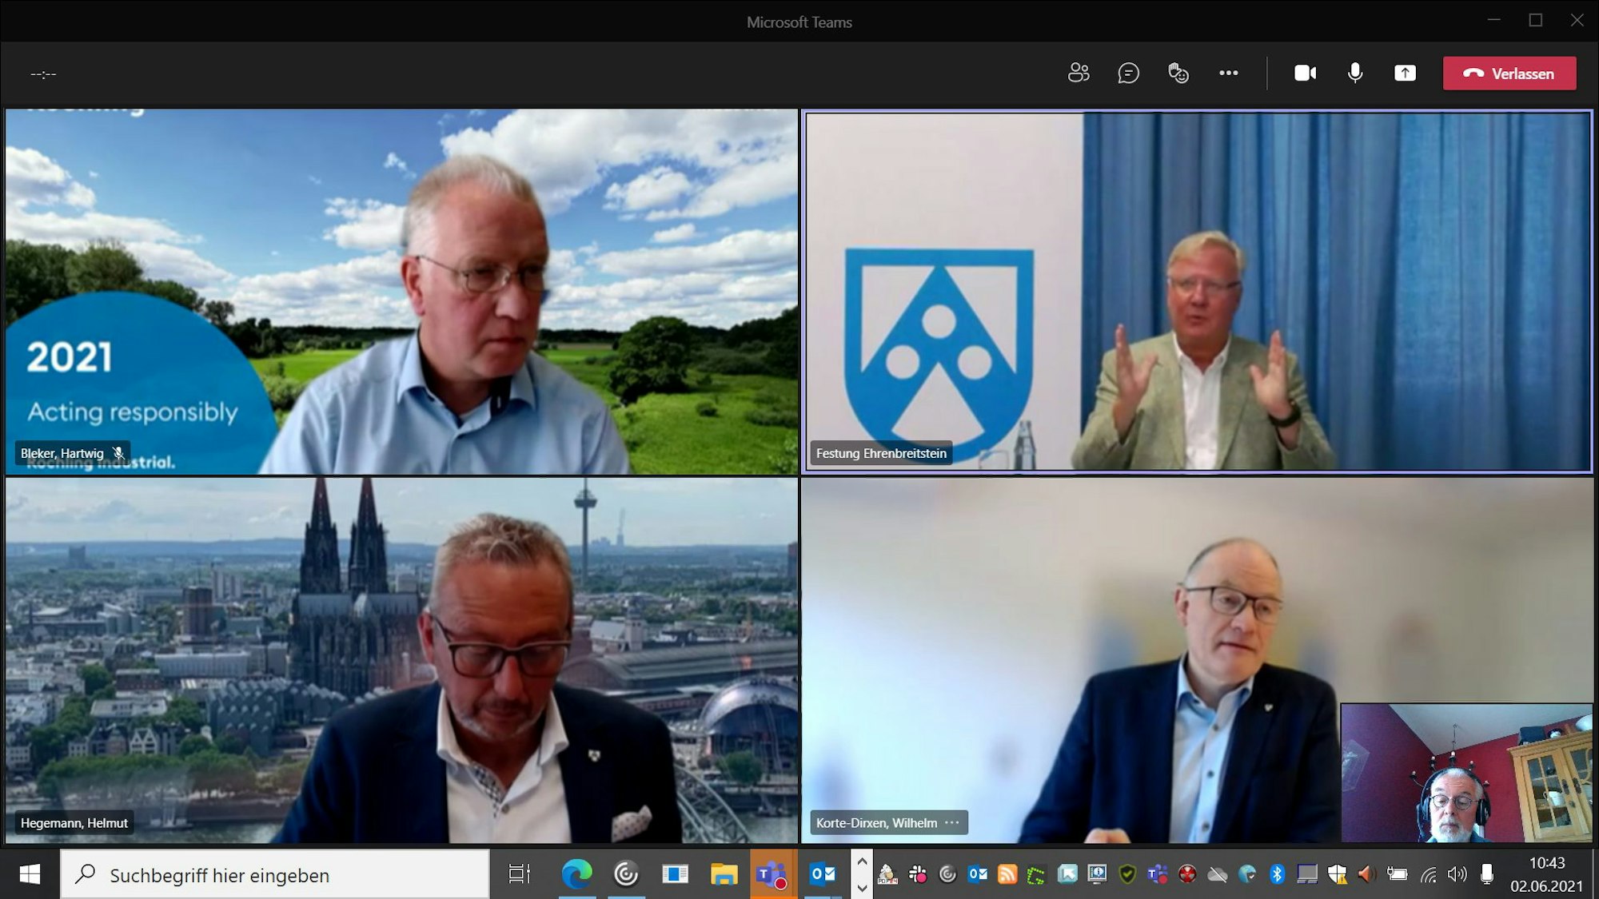Open File Explorer from the taskbar
1599x899 pixels.
[724, 875]
